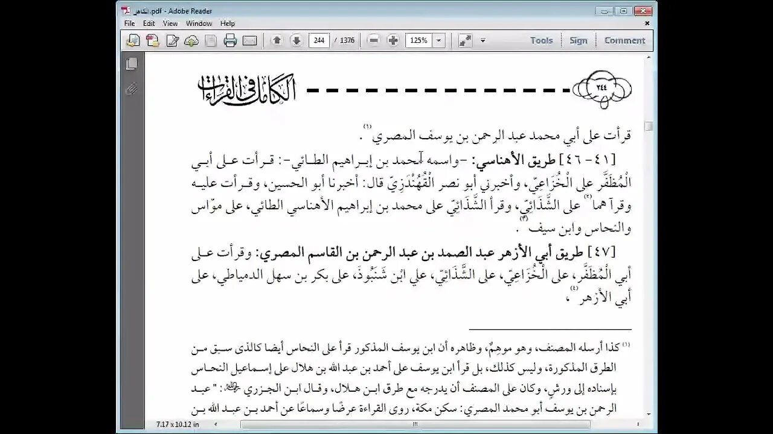
Task: Open the View menu
Action: [x=170, y=24]
